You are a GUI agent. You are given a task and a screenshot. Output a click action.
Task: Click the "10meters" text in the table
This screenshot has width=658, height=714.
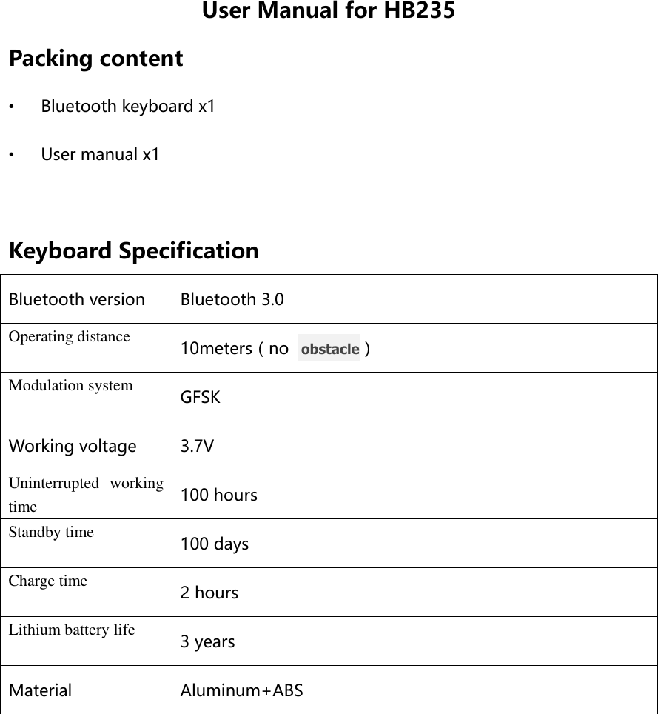[x=216, y=348]
